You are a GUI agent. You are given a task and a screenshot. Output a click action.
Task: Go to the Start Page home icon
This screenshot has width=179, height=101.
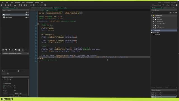1,5
